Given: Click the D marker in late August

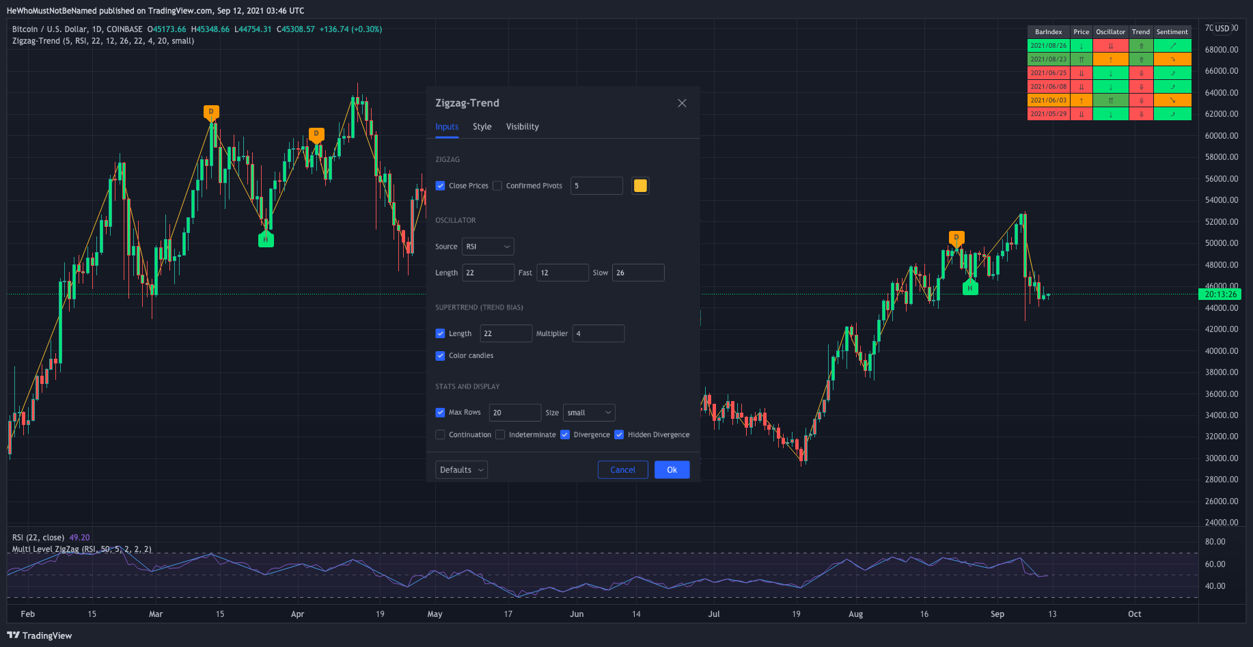Looking at the screenshot, I should [x=956, y=238].
